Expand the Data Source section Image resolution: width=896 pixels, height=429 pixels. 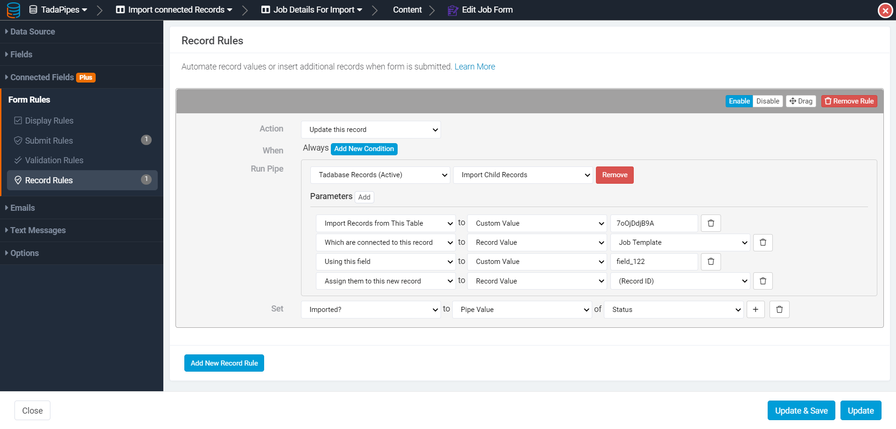pyautogui.click(x=82, y=32)
